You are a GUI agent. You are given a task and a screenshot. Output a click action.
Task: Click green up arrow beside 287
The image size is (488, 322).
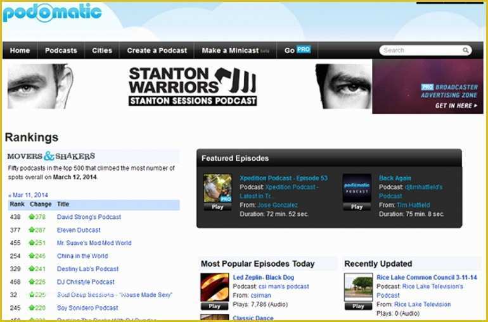[x=32, y=230]
